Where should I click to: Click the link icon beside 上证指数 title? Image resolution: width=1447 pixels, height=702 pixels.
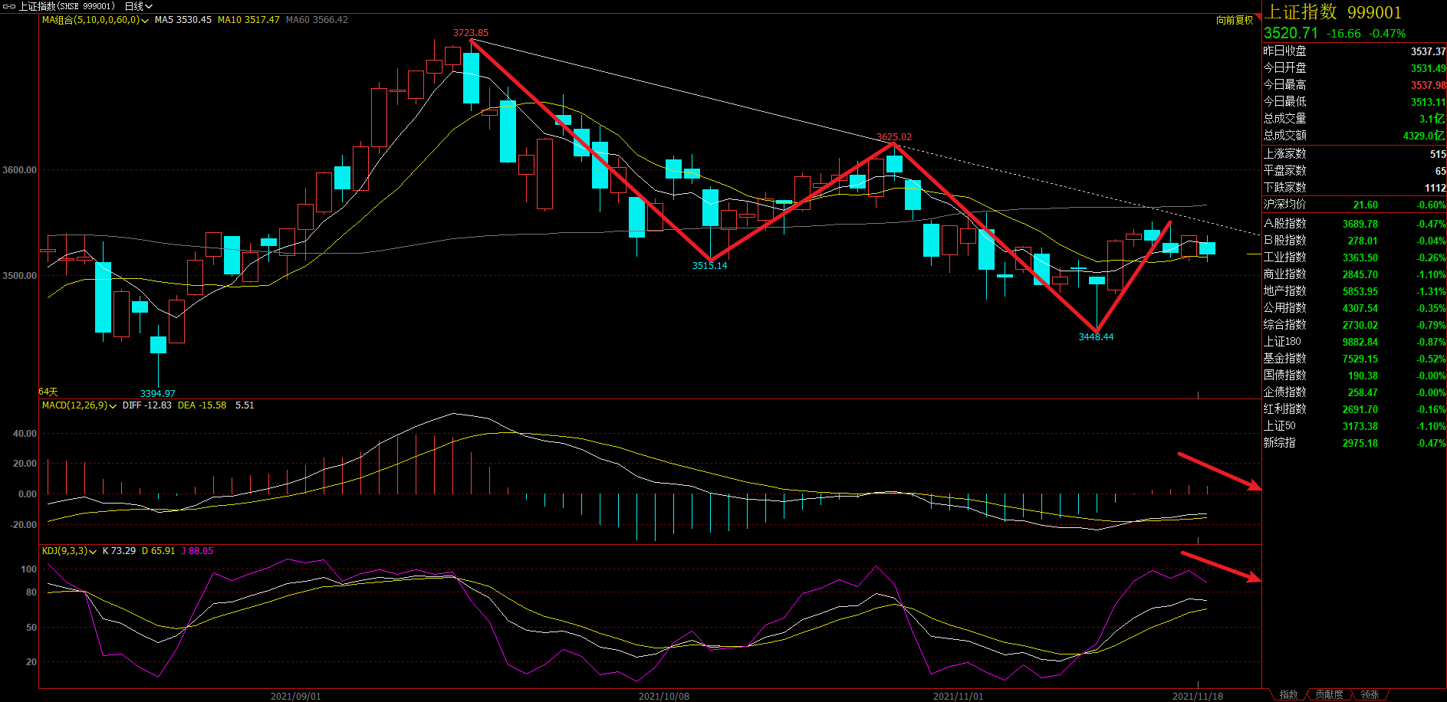coord(9,6)
